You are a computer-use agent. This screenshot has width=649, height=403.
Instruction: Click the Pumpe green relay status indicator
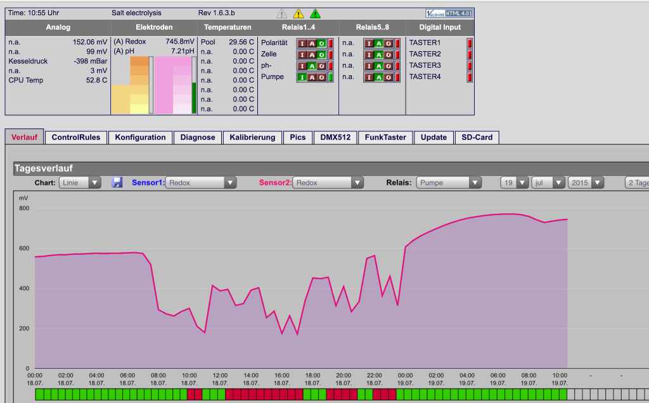click(x=331, y=77)
